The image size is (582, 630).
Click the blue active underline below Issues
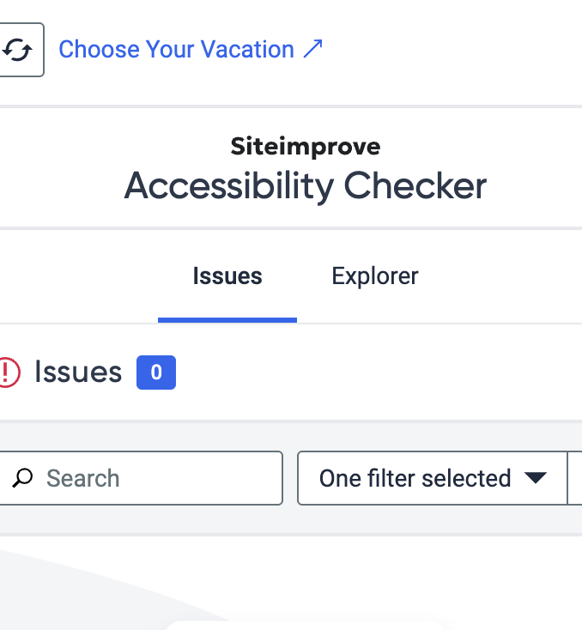[227, 320]
